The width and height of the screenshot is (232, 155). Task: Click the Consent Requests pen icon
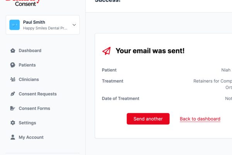point(13,94)
